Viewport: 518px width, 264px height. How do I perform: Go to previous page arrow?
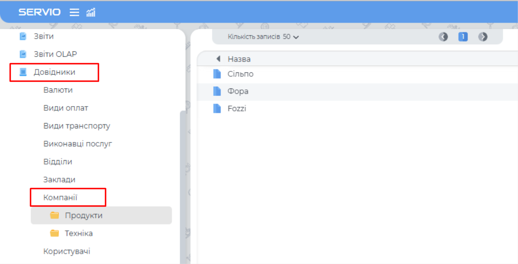[x=443, y=37]
